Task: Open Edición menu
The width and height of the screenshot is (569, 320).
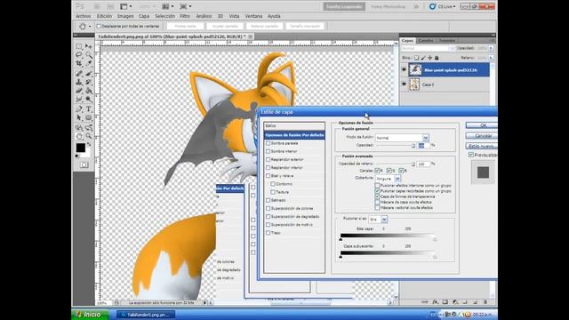Action: pos(104,16)
